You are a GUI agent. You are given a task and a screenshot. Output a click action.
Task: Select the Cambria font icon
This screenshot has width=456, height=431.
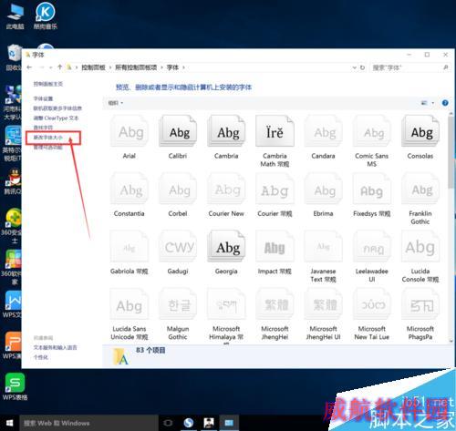(226, 131)
